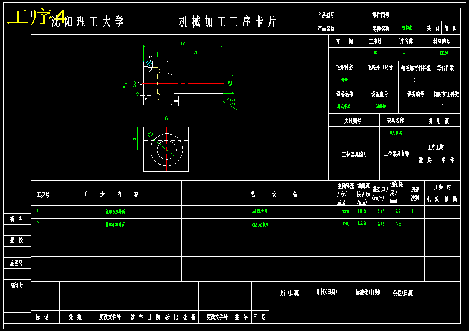The image size is (469, 331).
Task: Click the 0.7 cutting depth value
Action: [398, 211]
